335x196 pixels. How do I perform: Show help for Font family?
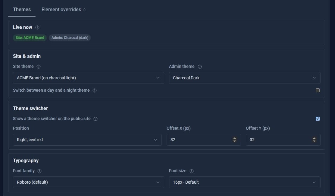[x=39, y=171]
